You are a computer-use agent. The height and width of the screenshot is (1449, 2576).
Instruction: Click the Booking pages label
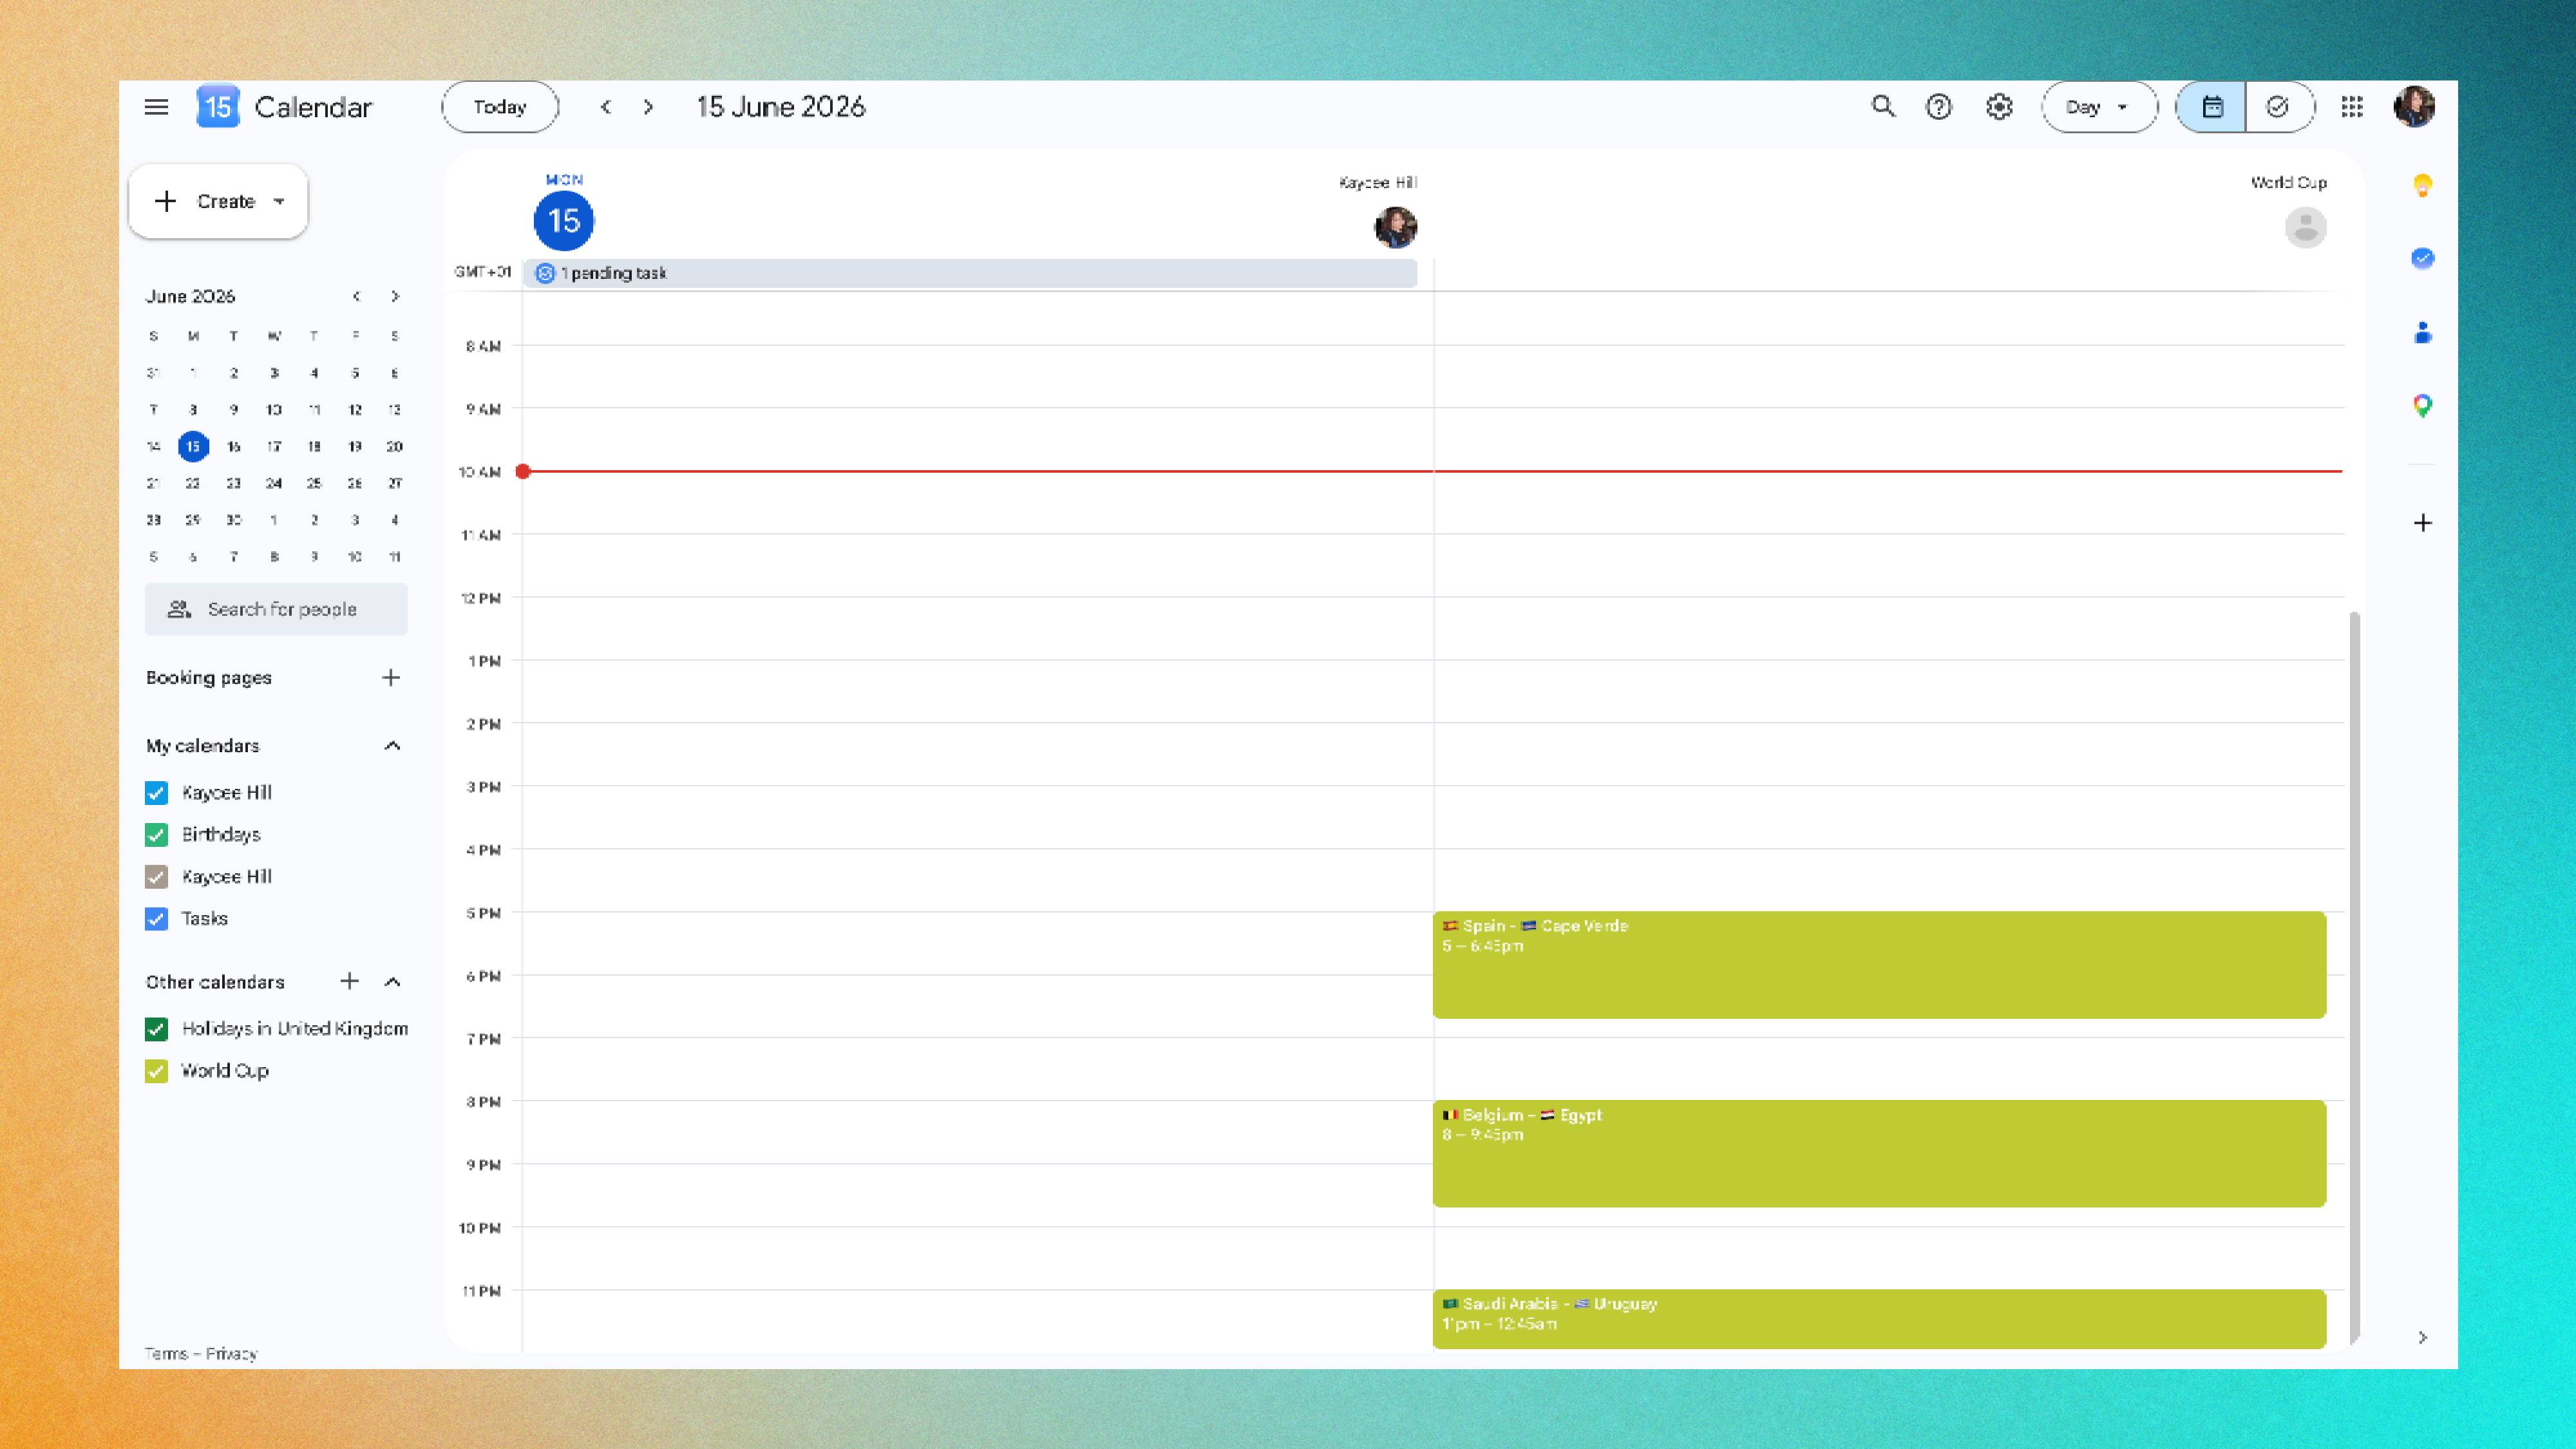coord(209,677)
